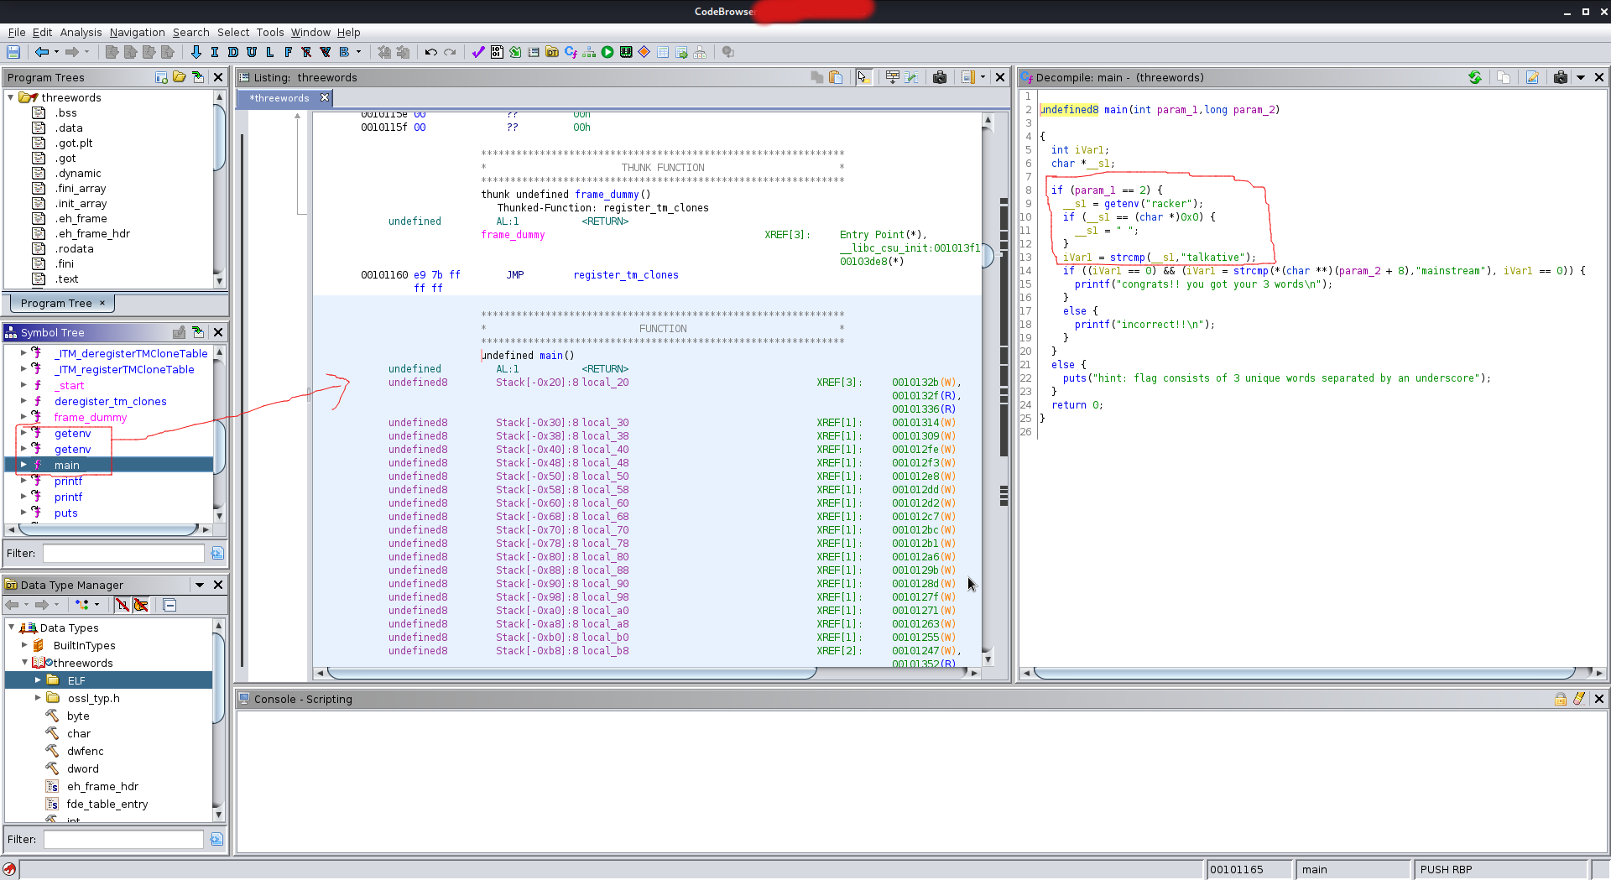Click the Undo arrow in the toolbar

pyautogui.click(x=431, y=52)
